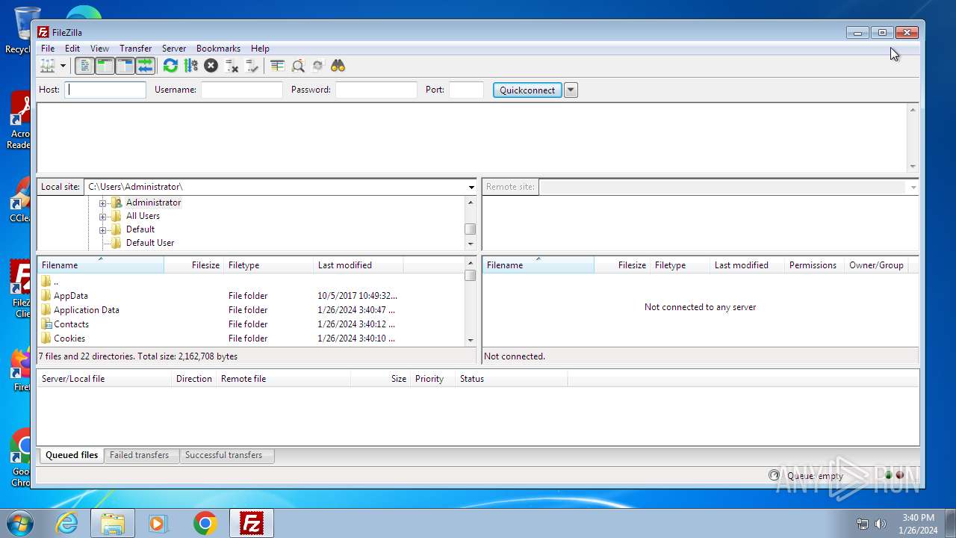Select the Cookies folder row
Viewport: 956px width, 538px height.
tap(250, 338)
